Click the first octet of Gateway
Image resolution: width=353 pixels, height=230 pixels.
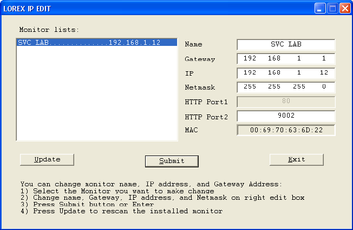(x=250, y=58)
